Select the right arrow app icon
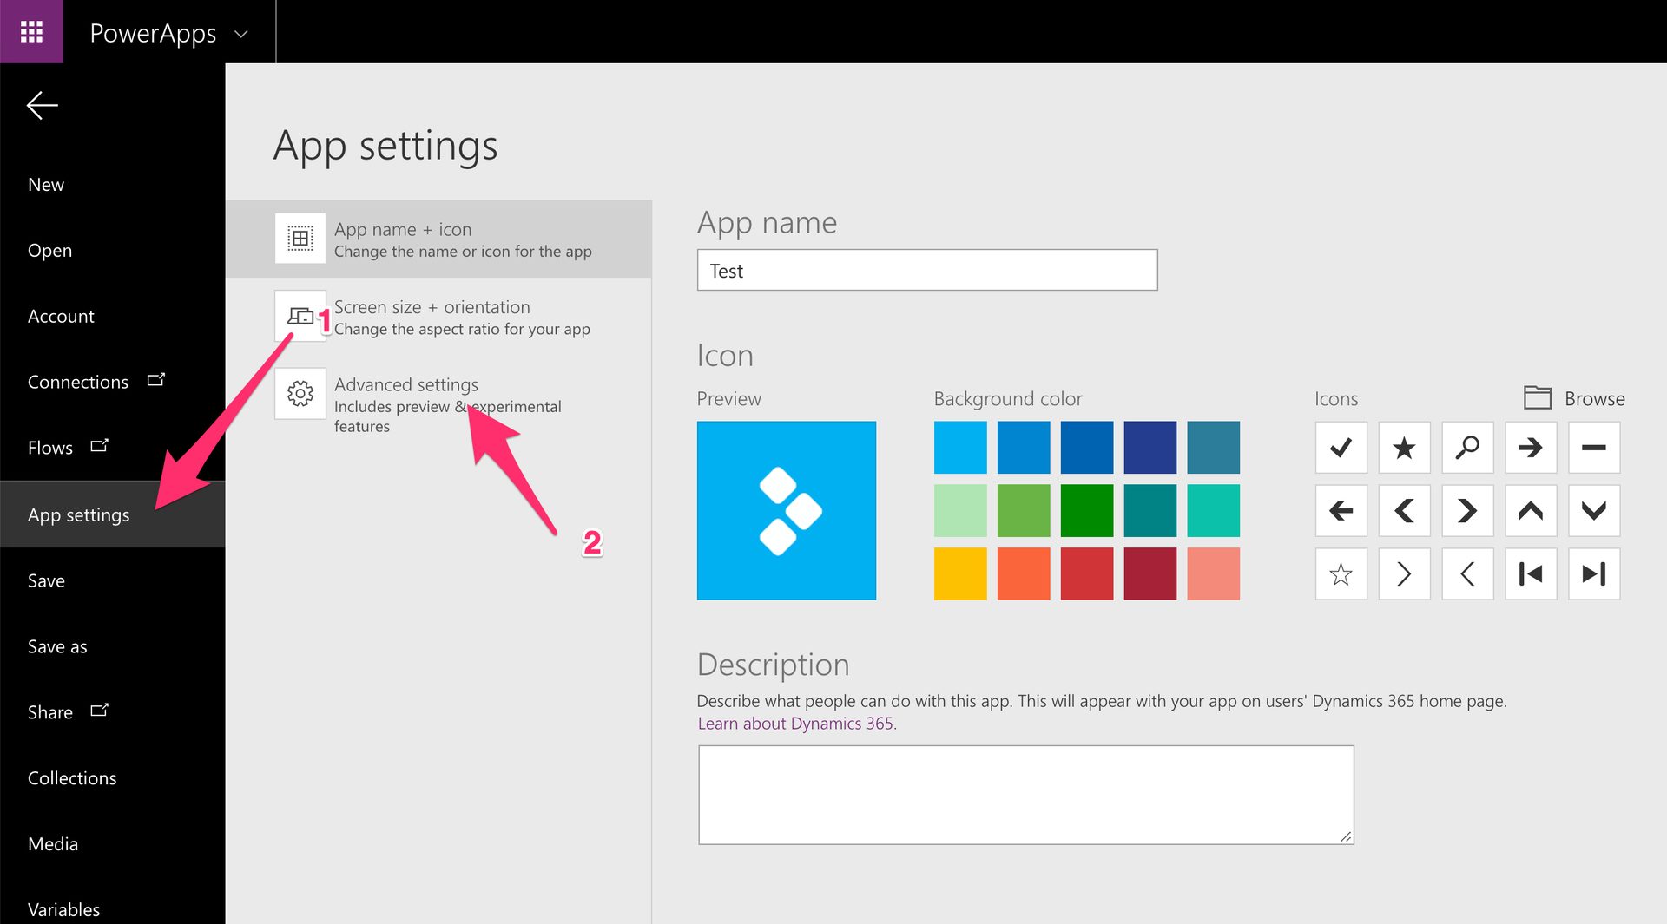The height and width of the screenshot is (924, 1667). [x=1531, y=448]
